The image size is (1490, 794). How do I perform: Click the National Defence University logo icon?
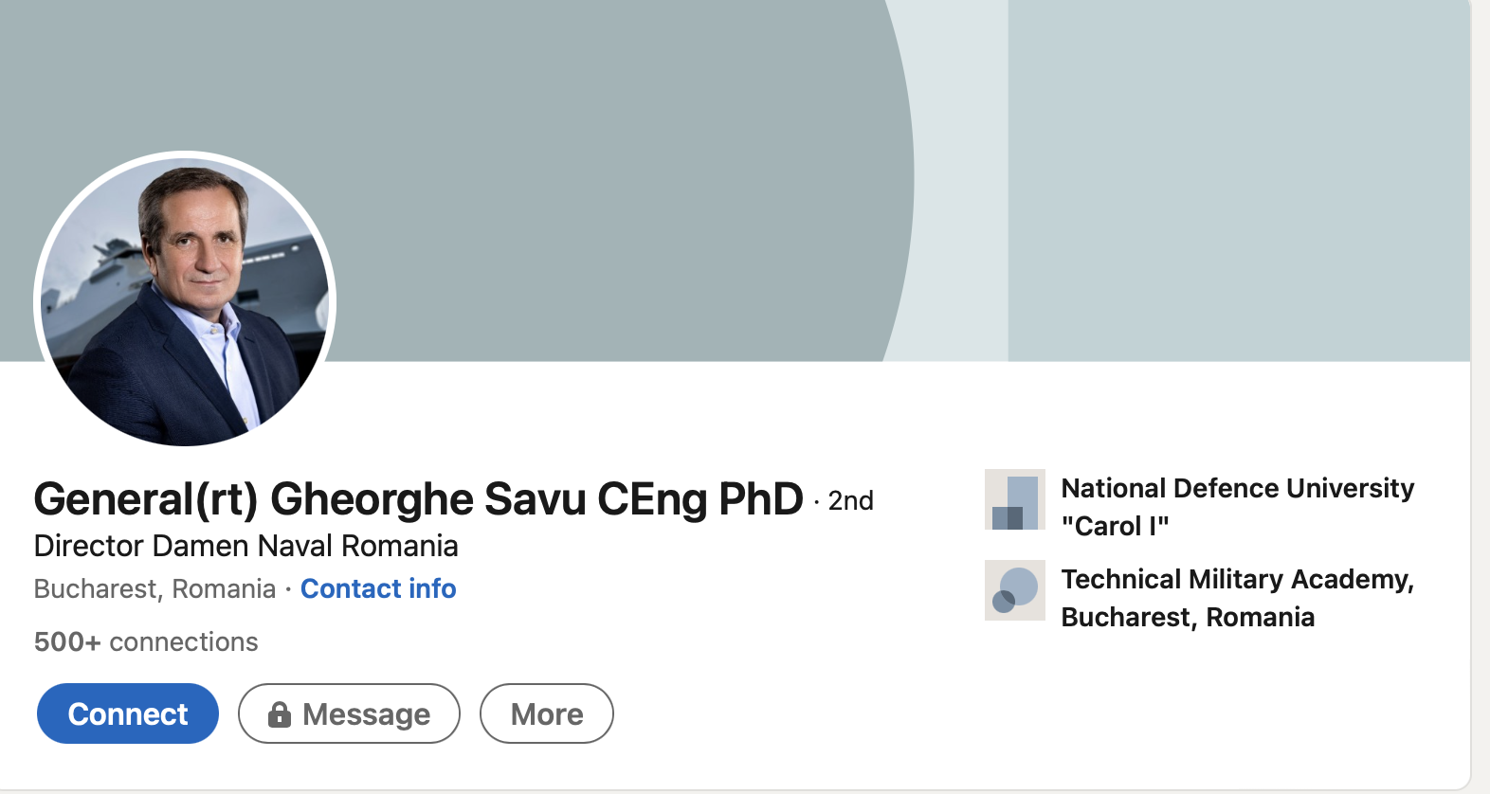(x=1014, y=499)
